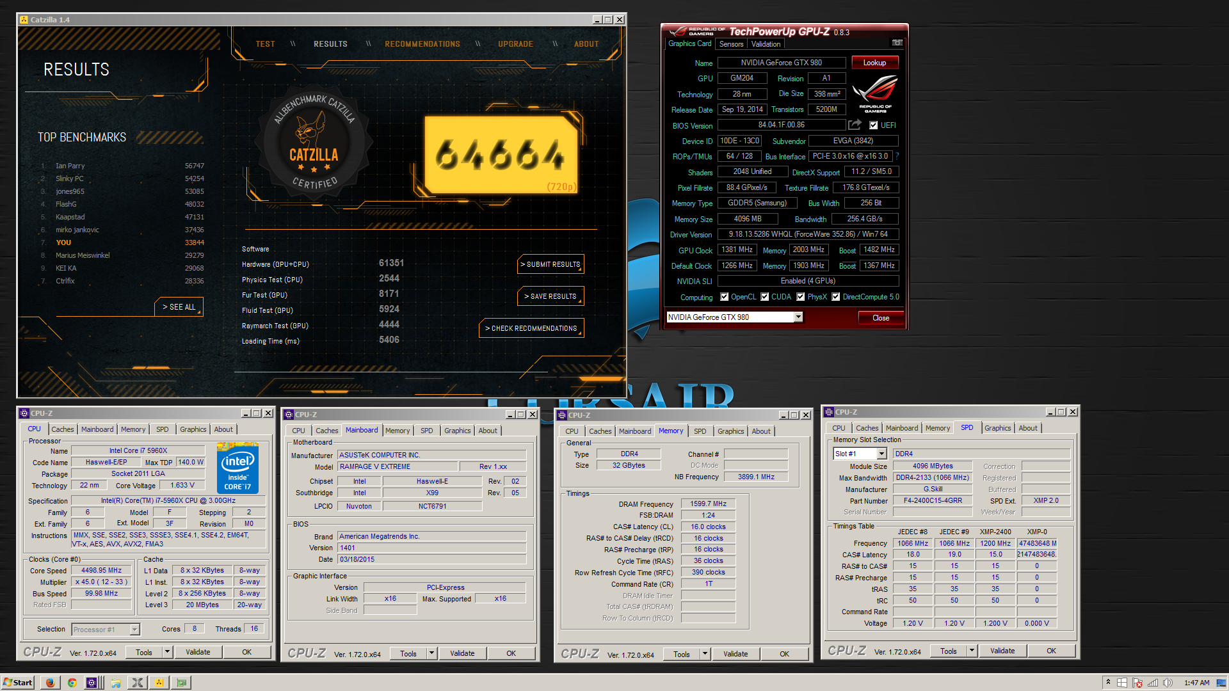1229x691 pixels.
Task: Click the Memory CPU-Z window title icon
Action: click(562, 415)
